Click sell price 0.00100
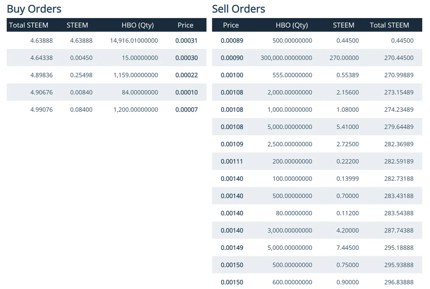The height and width of the screenshot is (289, 430). tap(232, 75)
